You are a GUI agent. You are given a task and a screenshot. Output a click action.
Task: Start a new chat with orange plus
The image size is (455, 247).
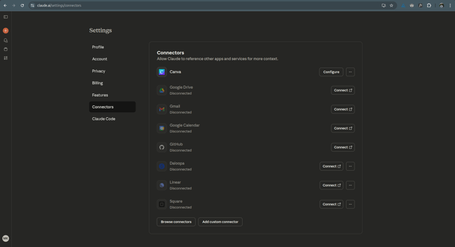(5, 30)
